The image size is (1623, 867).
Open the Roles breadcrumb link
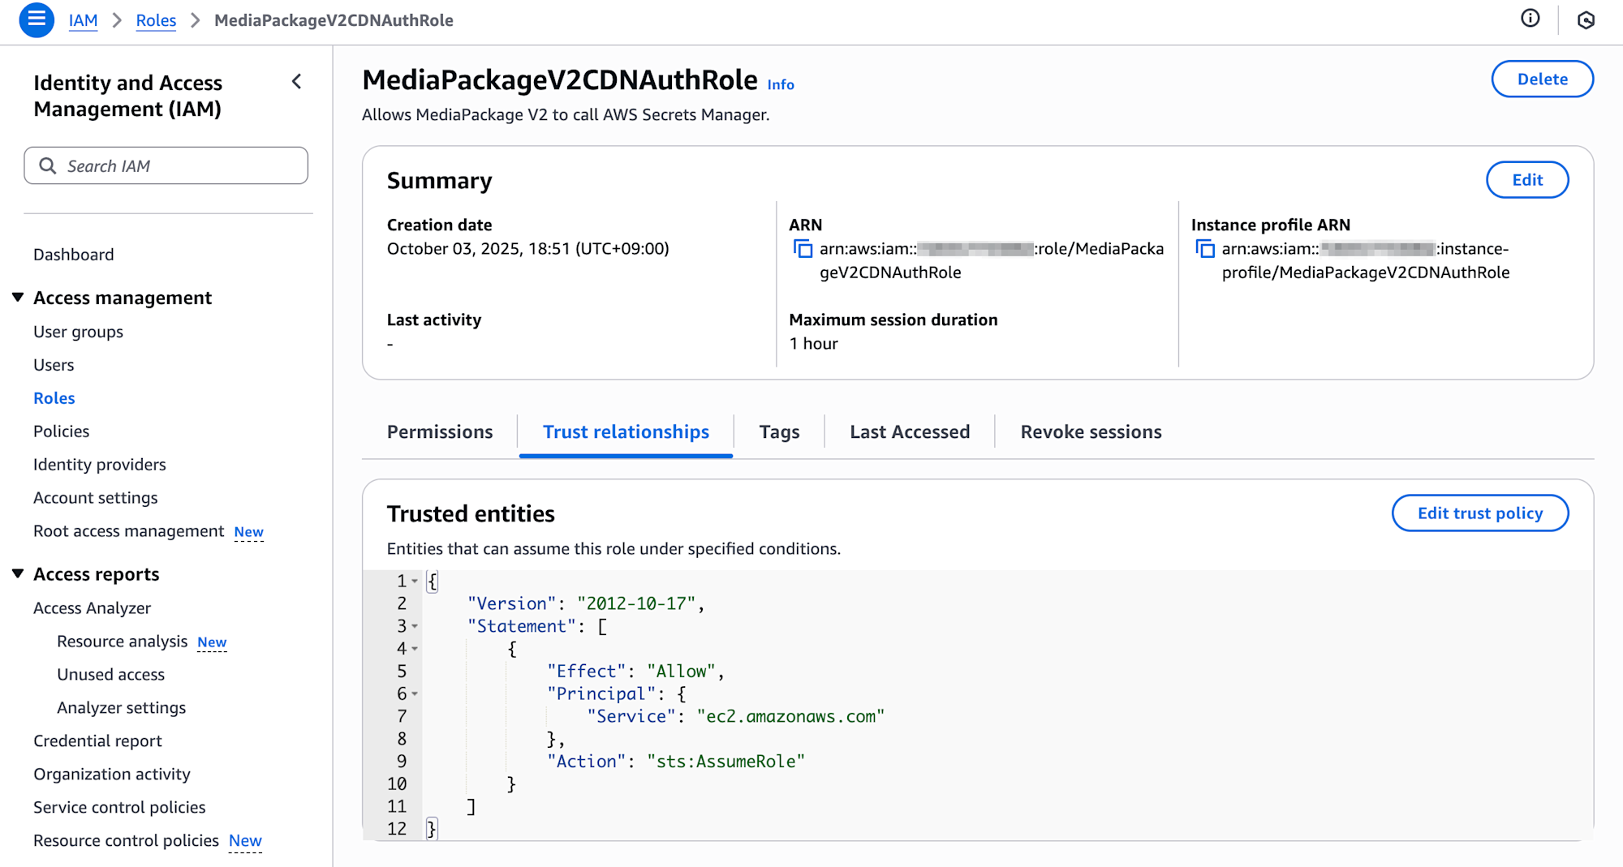click(156, 20)
